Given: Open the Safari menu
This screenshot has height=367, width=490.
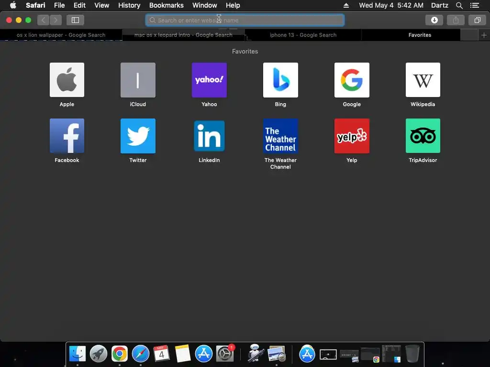Looking at the screenshot, I should (x=35, y=5).
